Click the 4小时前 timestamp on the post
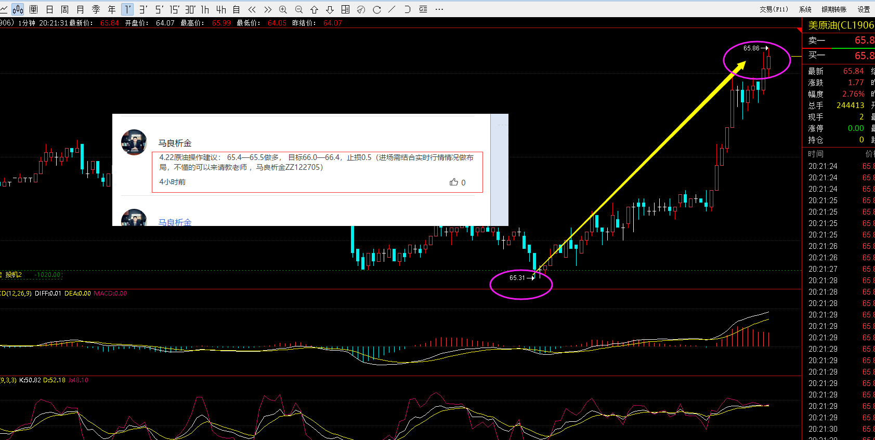This screenshot has height=440, width=875. pyautogui.click(x=172, y=182)
